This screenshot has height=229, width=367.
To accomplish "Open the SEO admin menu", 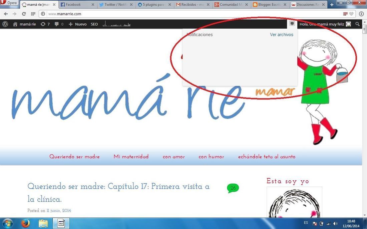I will [94, 24].
